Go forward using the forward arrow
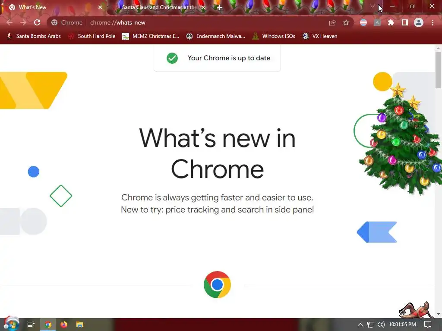Image resolution: width=442 pixels, height=331 pixels. pyautogui.click(x=23, y=22)
